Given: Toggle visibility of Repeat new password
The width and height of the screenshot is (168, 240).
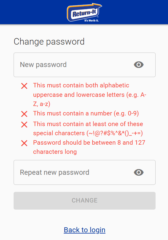Looking at the screenshot, I should click(x=139, y=172).
